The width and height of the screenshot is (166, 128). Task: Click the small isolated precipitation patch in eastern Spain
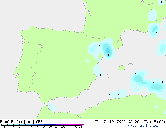point(88,61)
